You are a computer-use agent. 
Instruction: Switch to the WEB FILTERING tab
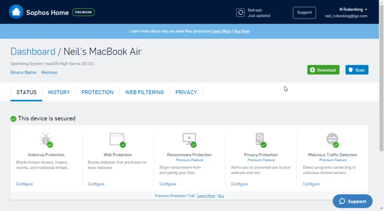[x=144, y=92]
